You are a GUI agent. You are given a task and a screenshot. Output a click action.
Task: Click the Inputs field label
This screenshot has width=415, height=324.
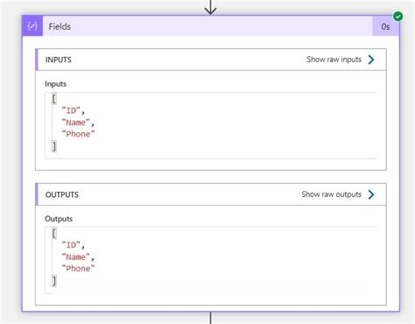pos(55,84)
